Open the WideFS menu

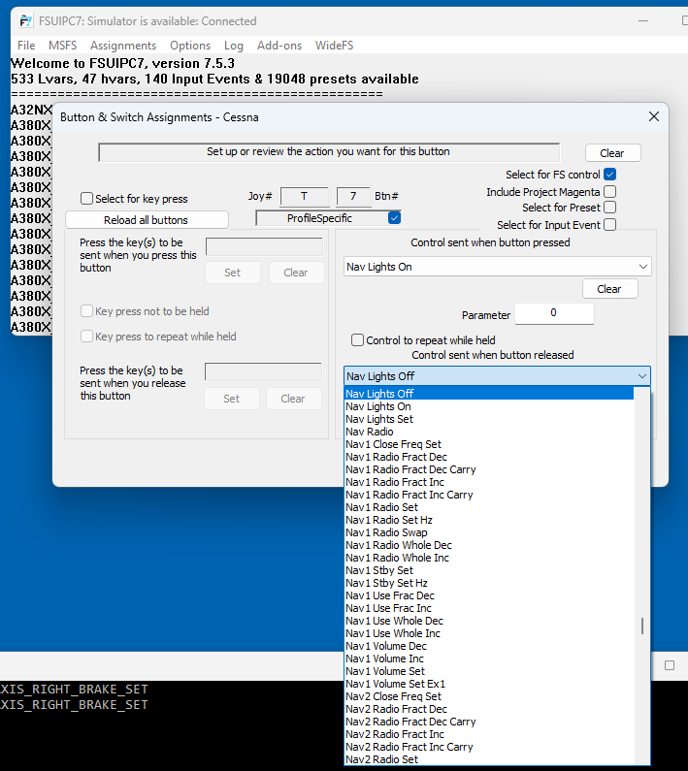point(335,46)
